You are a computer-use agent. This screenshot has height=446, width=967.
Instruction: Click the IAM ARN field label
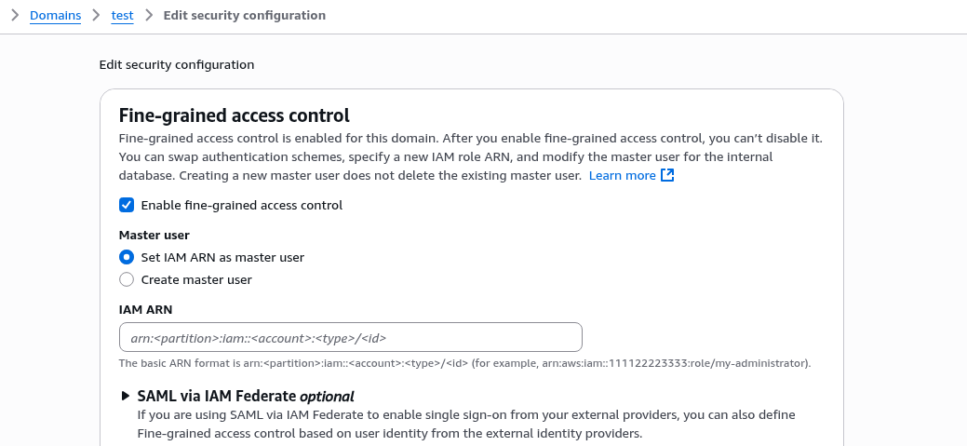(145, 310)
